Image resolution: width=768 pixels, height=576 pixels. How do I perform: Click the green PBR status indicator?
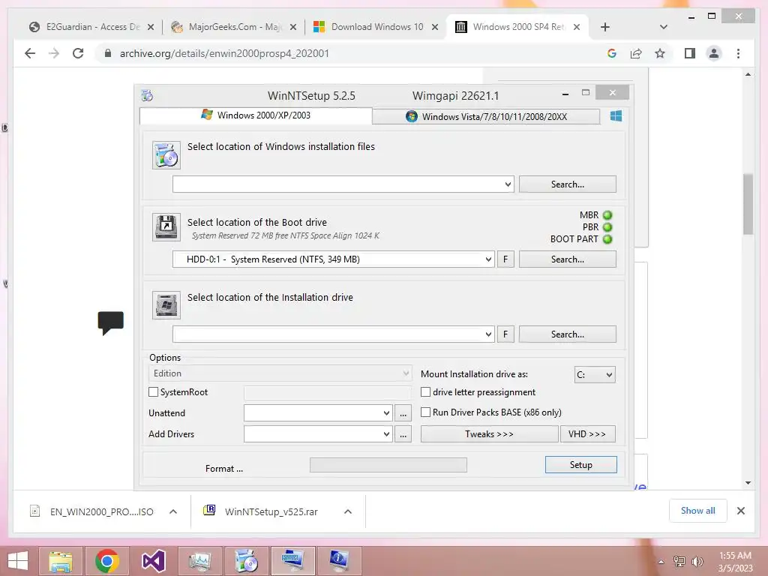607,227
